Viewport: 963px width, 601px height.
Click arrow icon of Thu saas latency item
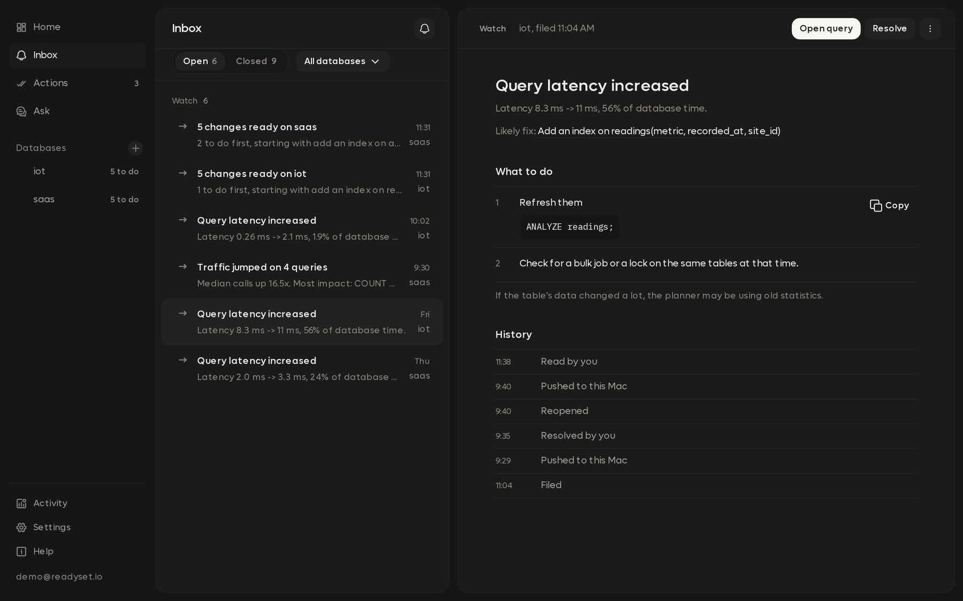(183, 360)
